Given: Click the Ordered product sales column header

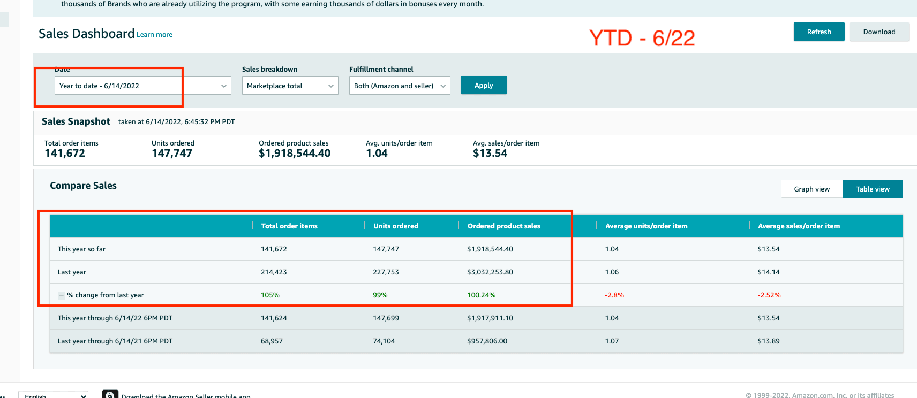Looking at the screenshot, I should tap(503, 226).
